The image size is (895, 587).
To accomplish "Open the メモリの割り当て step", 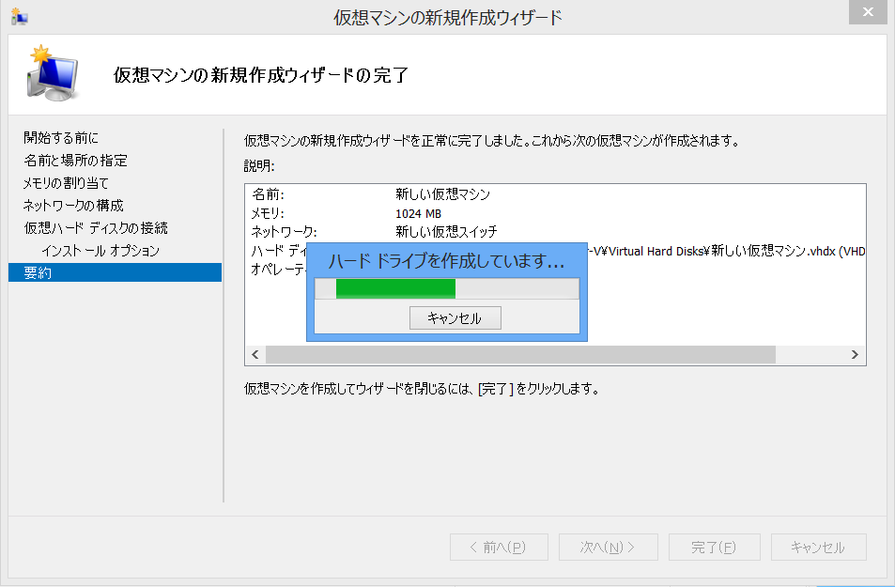I will click(x=66, y=183).
